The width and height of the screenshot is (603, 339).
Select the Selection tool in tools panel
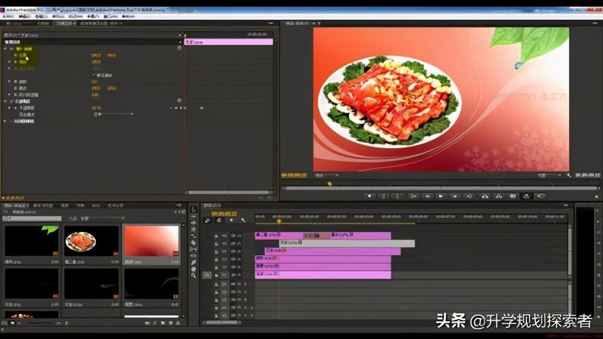point(194,210)
